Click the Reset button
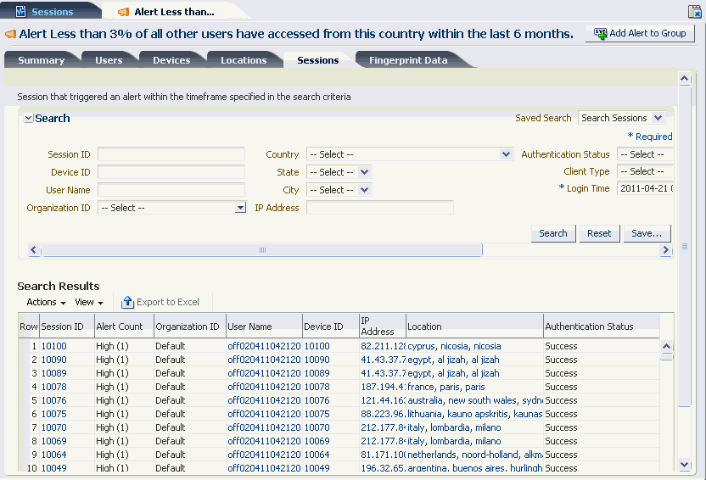The image size is (706, 480). [x=599, y=233]
